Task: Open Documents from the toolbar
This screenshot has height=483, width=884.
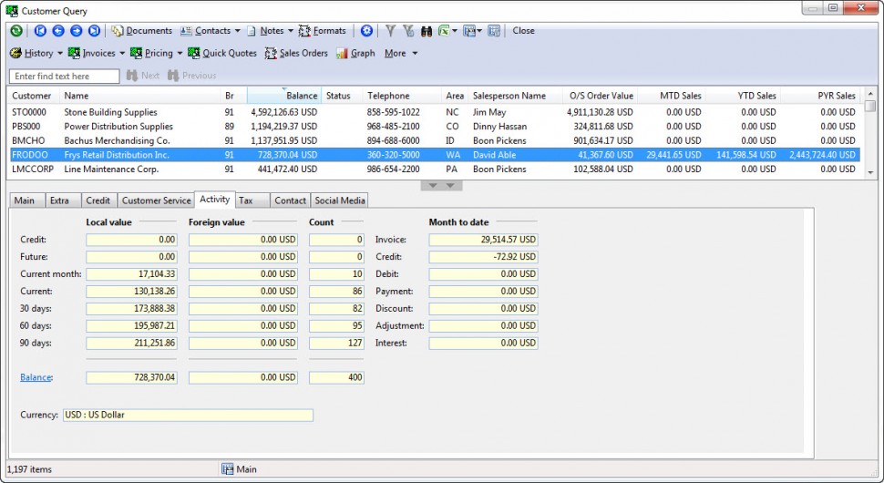Action: [142, 31]
